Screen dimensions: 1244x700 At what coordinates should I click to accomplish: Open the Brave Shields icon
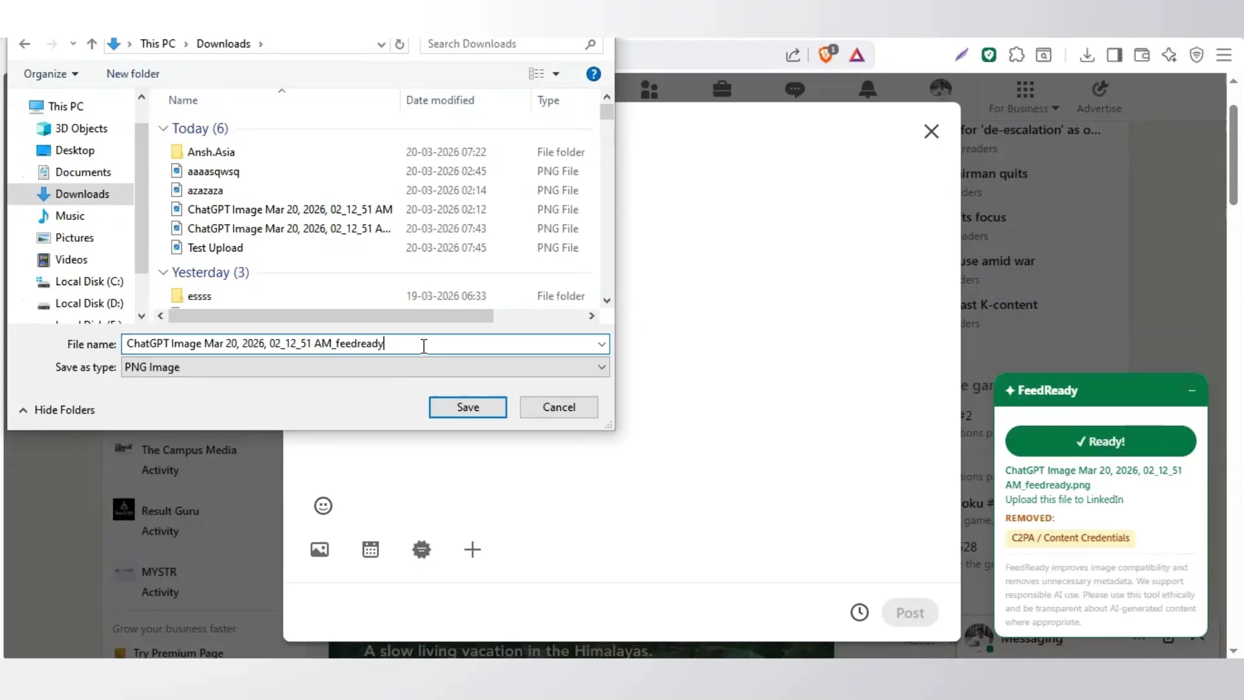pos(827,54)
